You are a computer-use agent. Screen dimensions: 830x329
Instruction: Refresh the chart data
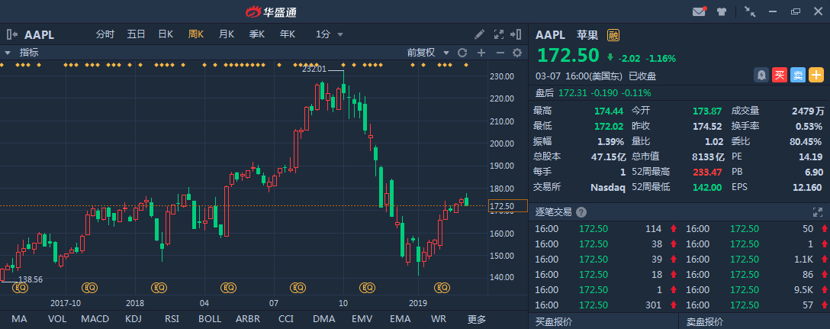[462, 53]
